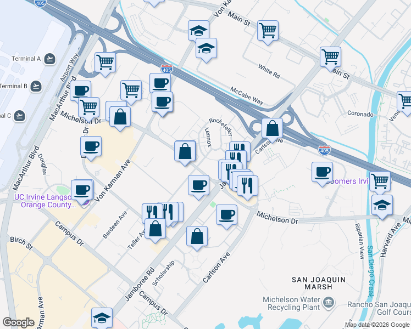Click the I-405 shield near Carlson Ave
The width and height of the screenshot is (411, 329).
324,150
